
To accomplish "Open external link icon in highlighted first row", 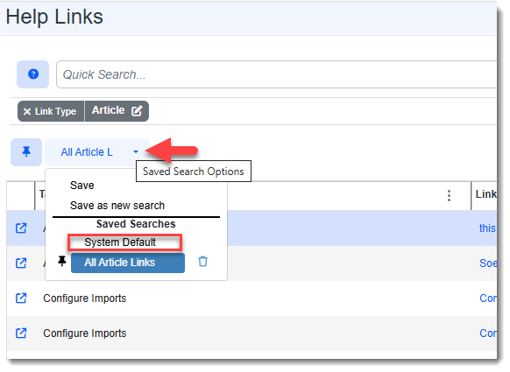I will click(21, 228).
